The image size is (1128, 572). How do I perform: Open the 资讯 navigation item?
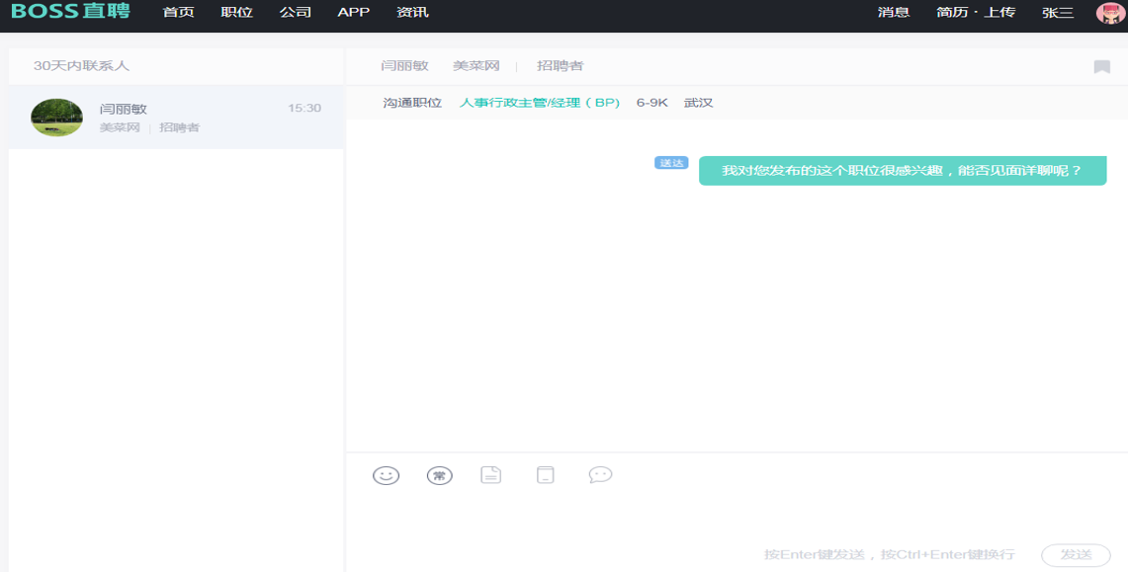click(412, 13)
